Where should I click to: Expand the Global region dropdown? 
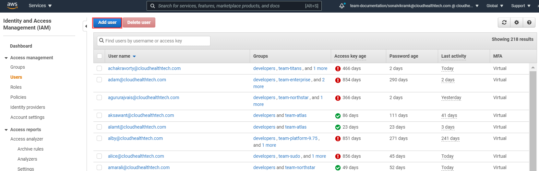495,6
